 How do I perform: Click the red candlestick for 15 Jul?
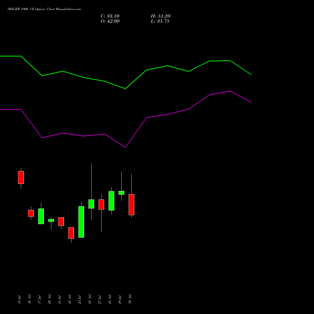point(21,178)
